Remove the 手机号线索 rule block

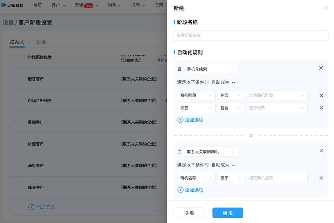pos(321,68)
